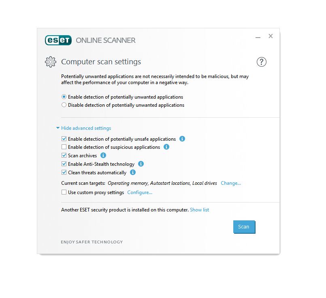Click info icon beside potentially unsafe applications
The image size is (326, 298).
click(x=182, y=139)
